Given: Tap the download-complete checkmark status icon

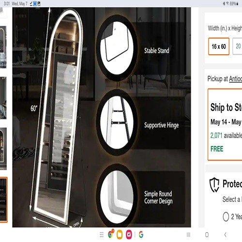Looking at the screenshot, I should (x=31, y=3).
